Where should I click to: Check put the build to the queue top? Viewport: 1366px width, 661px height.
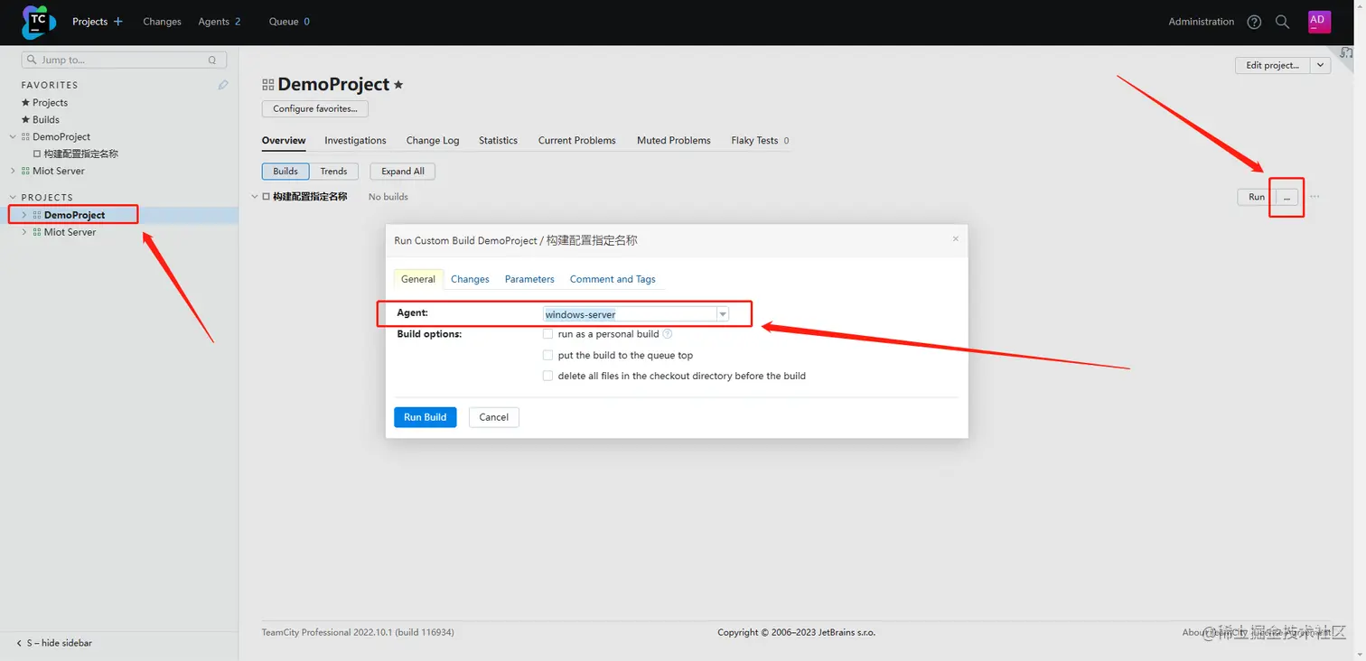(547, 355)
